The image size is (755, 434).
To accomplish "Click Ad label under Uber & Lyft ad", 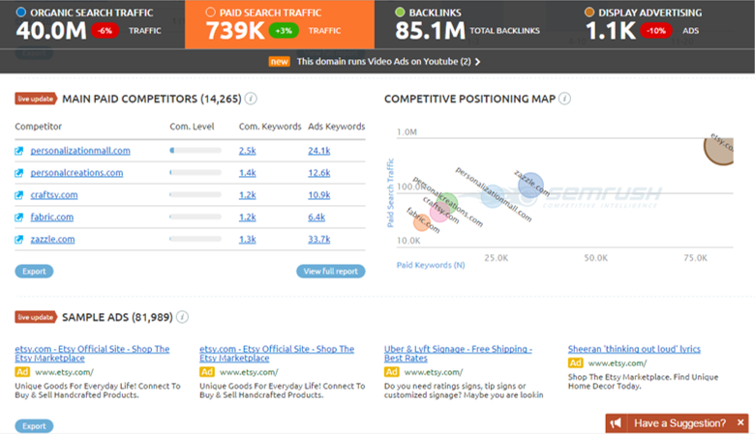I will pos(391,372).
